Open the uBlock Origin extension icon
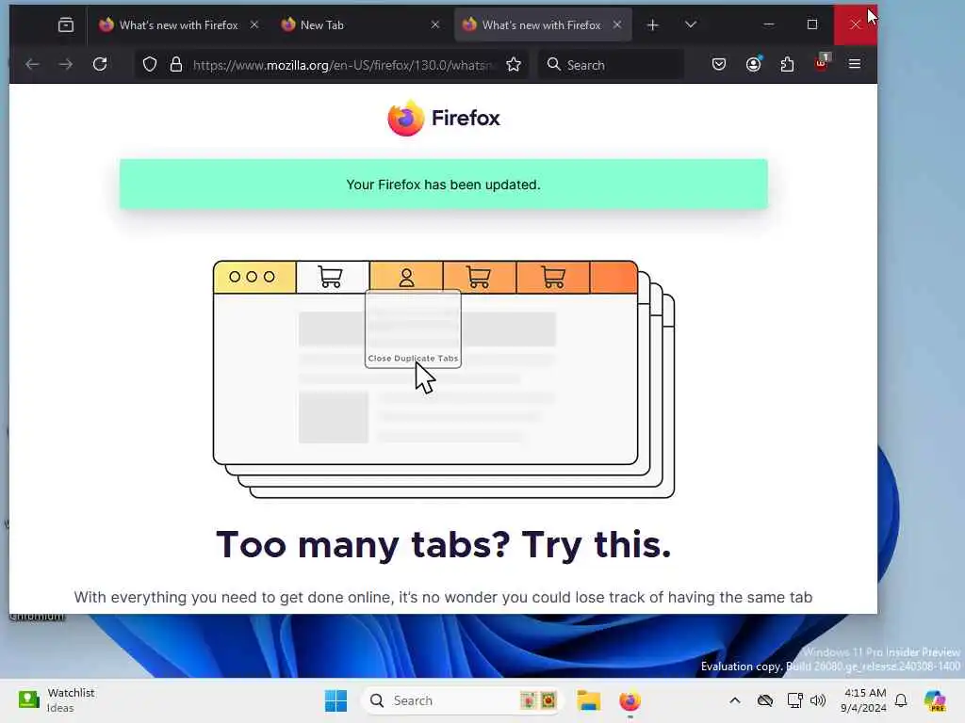The image size is (965, 723). 822,63
